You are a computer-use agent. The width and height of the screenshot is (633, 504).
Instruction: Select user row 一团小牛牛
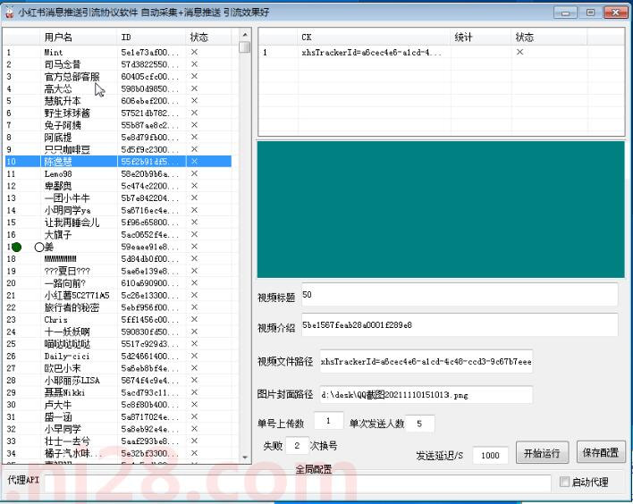(118, 197)
